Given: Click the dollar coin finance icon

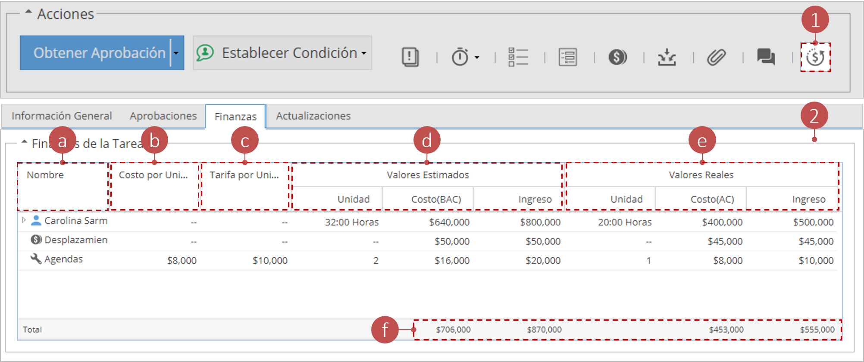Looking at the screenshot, I should (617, 57).
